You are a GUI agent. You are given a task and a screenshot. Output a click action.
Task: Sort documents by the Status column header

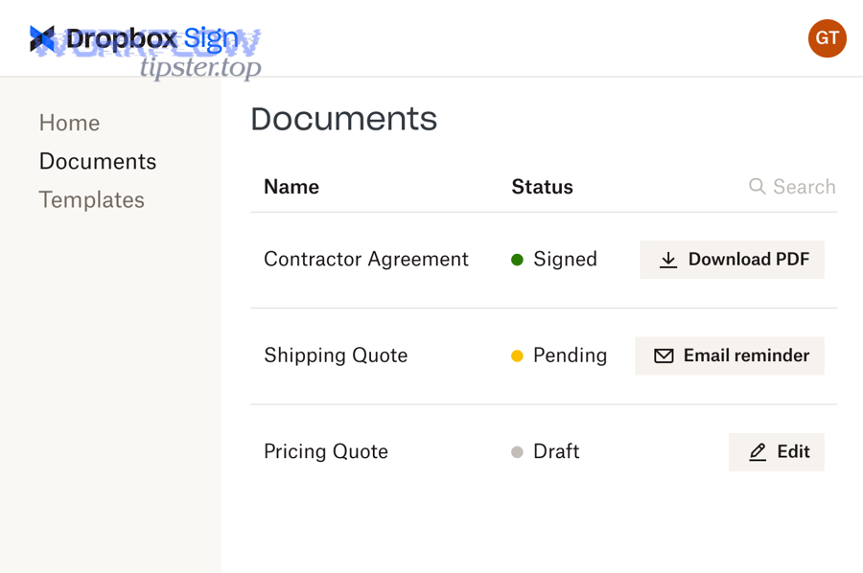542,187
